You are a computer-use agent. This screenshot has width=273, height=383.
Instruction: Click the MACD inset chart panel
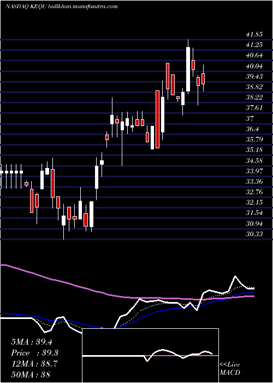point(150,356)
